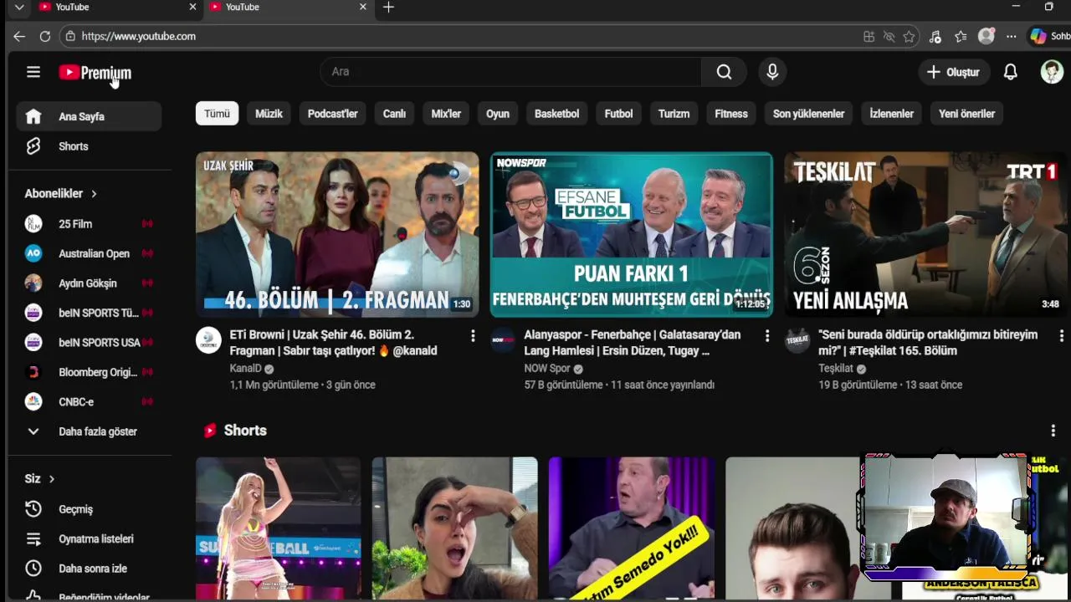Add page to favorites star icon
The height and width of the screenshot is (602, 1071).
tap(910, 37)
